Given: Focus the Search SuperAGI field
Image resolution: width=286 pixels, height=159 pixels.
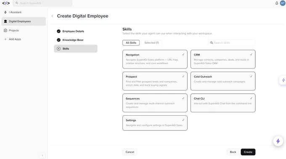Looking at the screenshot, I should coord(42,3).
